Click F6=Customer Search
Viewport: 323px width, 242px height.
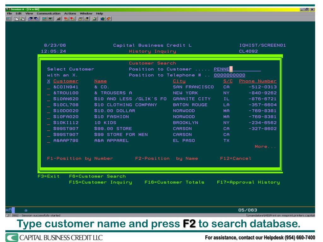tap(97, 176)
